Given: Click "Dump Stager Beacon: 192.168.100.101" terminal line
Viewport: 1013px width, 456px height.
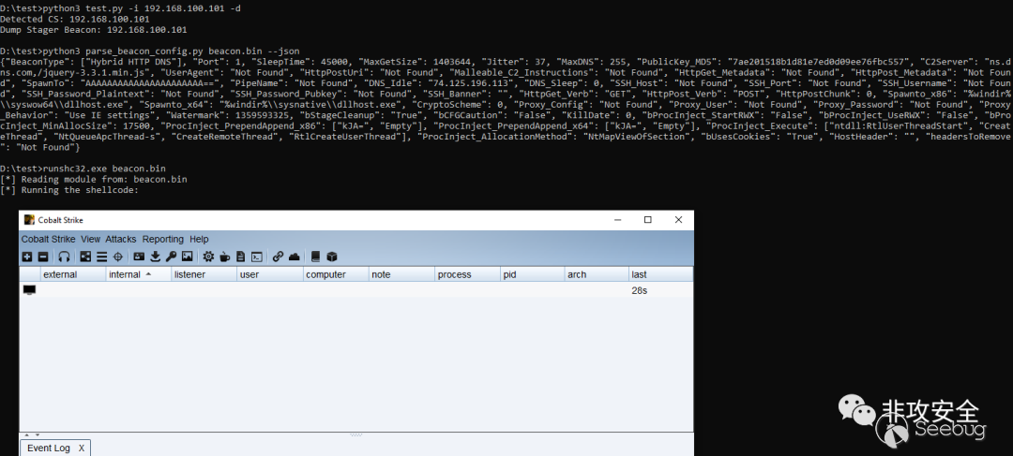Looking at the screenshot, I should pyautogui.click(x=94, y=30).
